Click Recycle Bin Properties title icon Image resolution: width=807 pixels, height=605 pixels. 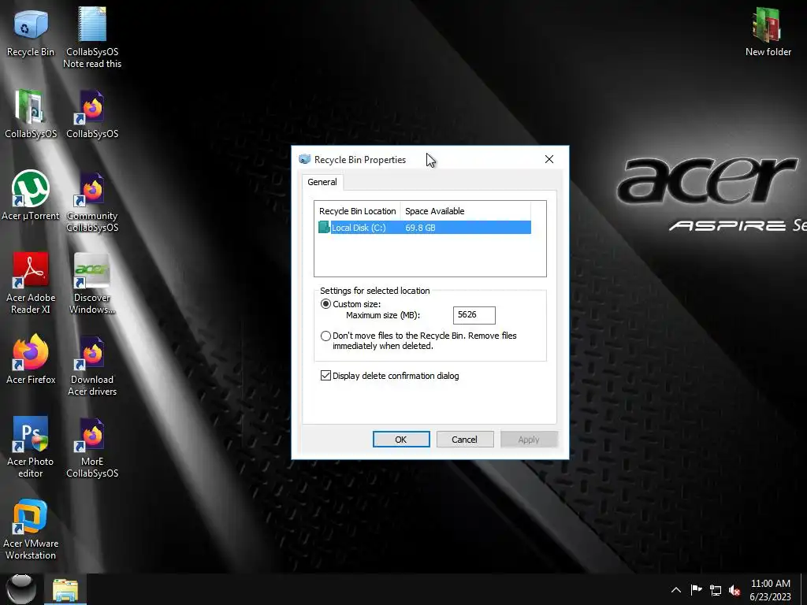pyautogui.click(x=305, y=159)
